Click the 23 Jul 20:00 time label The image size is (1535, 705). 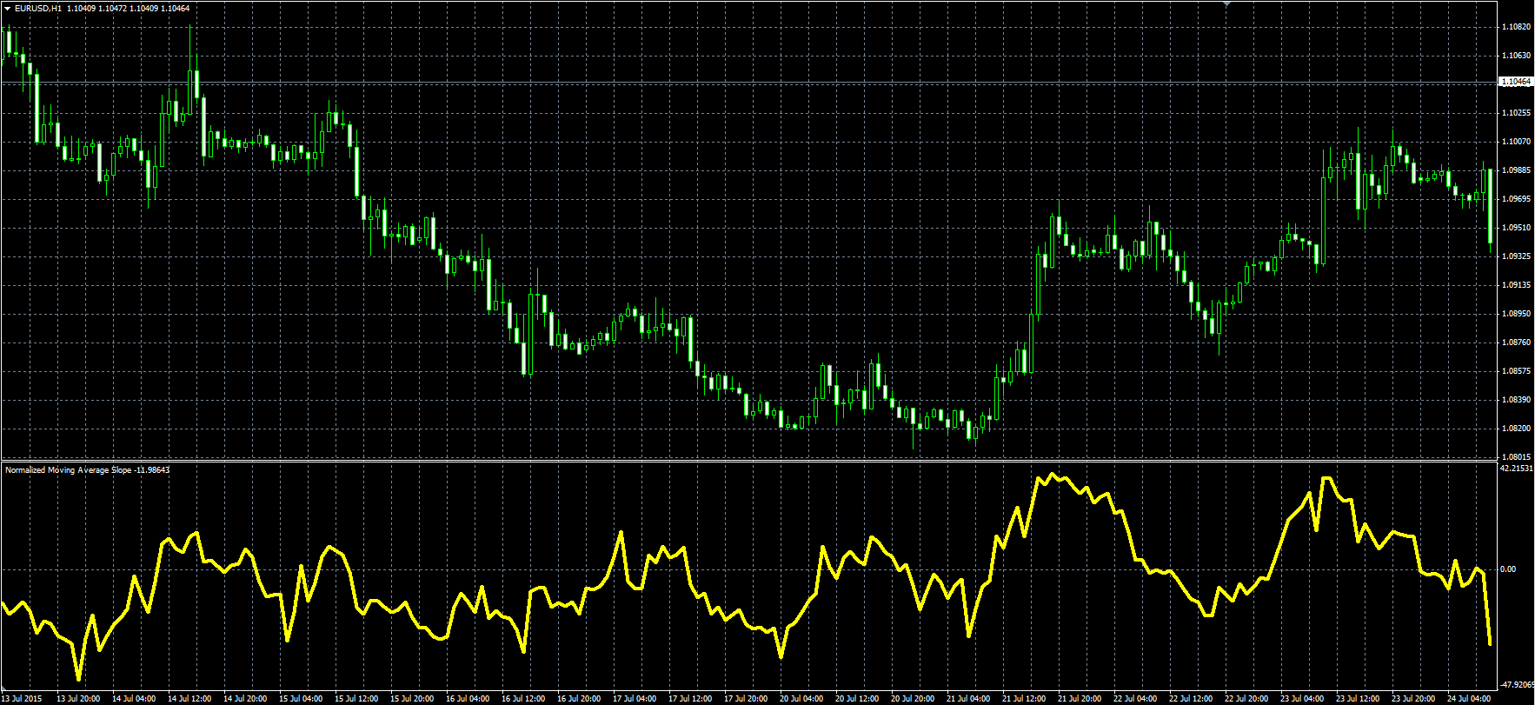tap(1413, 699)
